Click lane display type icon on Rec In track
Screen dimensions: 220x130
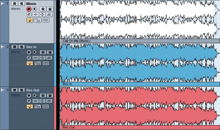coord(46,63)
